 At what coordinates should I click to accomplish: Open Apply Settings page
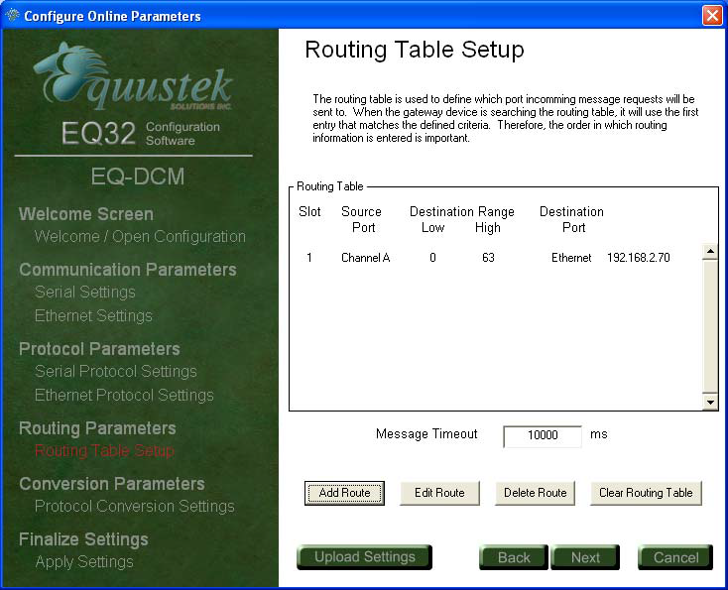click(x=84, y=562)
